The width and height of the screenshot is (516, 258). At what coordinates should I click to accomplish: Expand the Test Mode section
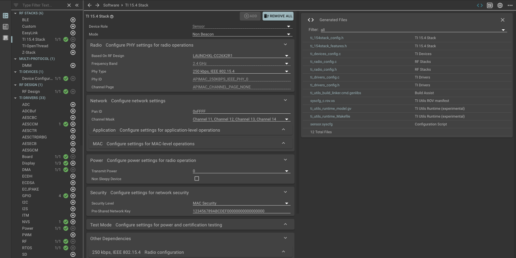coord(285,224)
